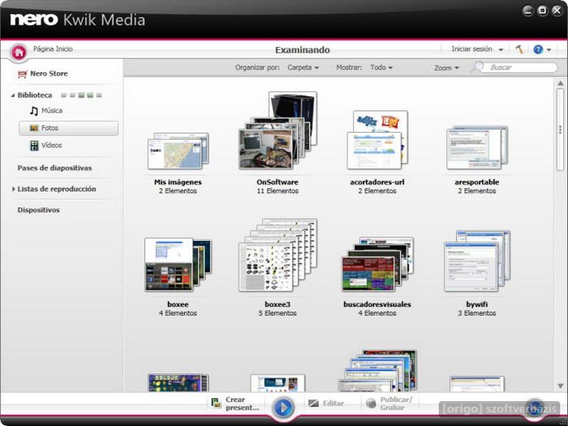Expand Listas de reproducción section
This screenshot has width=568, height=426.
coord(13,189)
